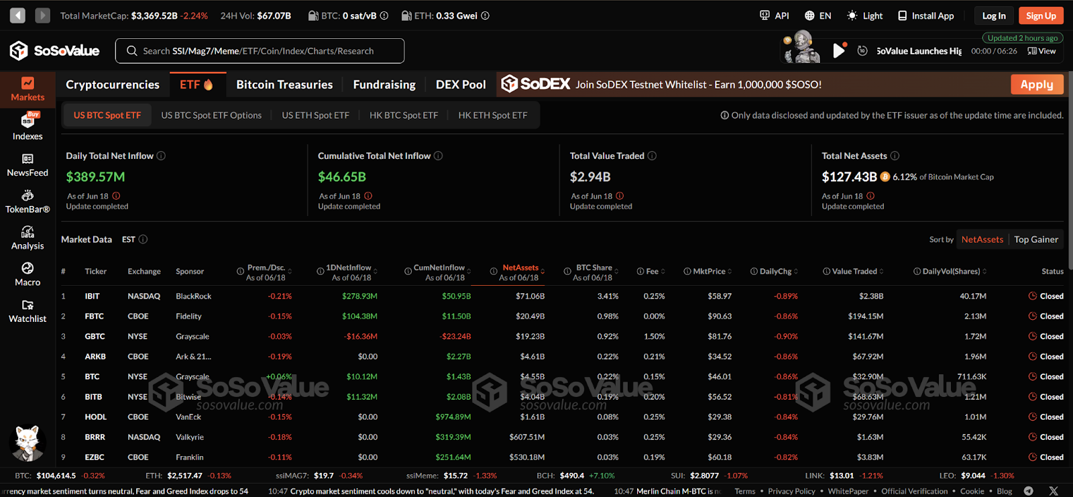Open the Privacy Policy footer link
The height and width of the screenshot is (497, 1073).
pyautogui.click(x=791, y=491)
